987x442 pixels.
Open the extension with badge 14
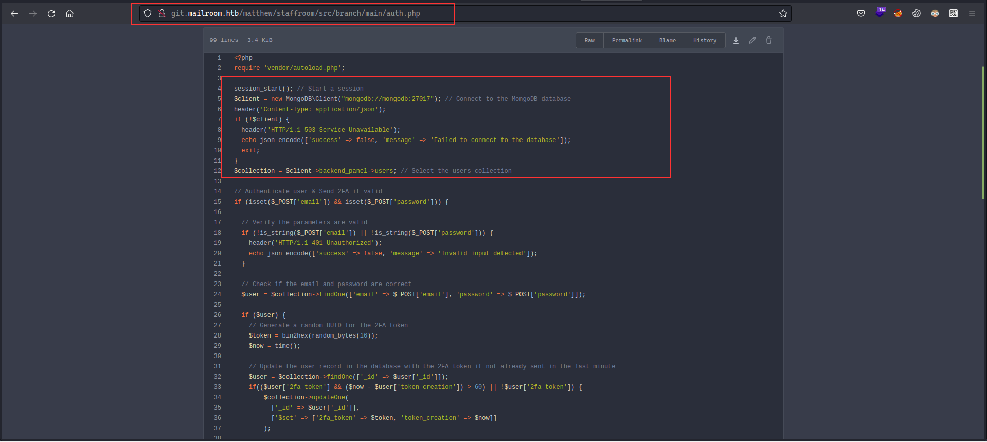click(880, 12)
